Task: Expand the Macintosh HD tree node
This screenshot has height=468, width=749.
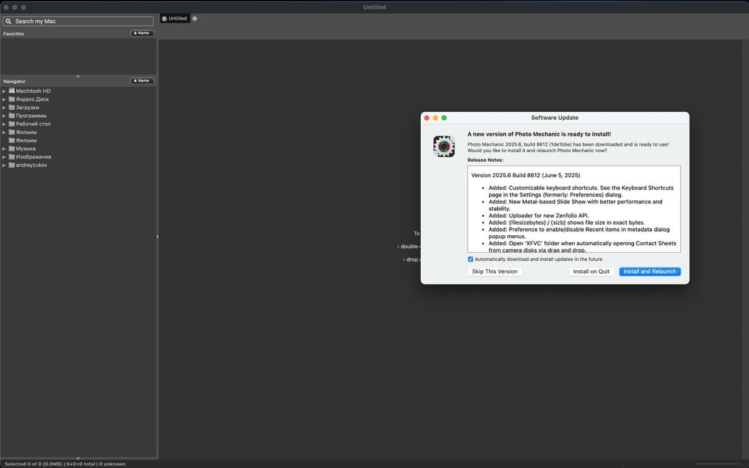Action: point(4,91)
